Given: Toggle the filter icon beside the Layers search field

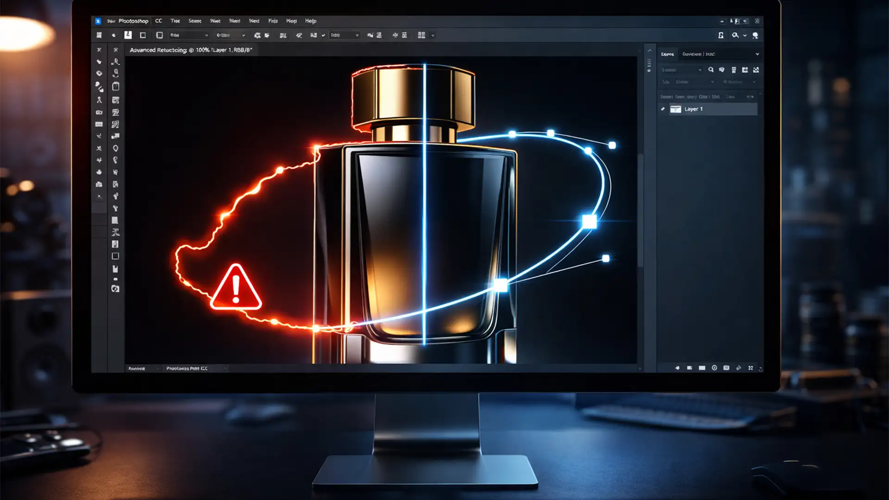Looking at the screenshot, I should point(722,69).
